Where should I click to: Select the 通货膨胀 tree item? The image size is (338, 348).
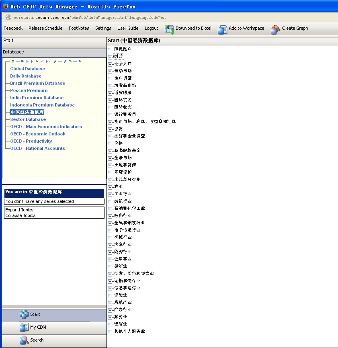[x=123, y=93]
